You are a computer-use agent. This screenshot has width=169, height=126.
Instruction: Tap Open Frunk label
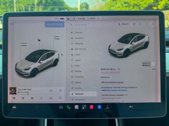tap(24, 44)
